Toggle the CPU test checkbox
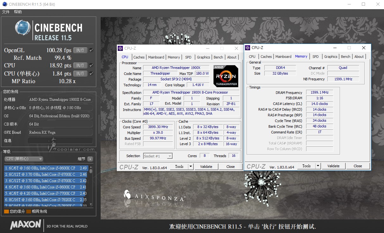 (91, 65)
